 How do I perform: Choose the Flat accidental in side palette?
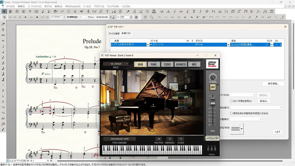[3, 96]
